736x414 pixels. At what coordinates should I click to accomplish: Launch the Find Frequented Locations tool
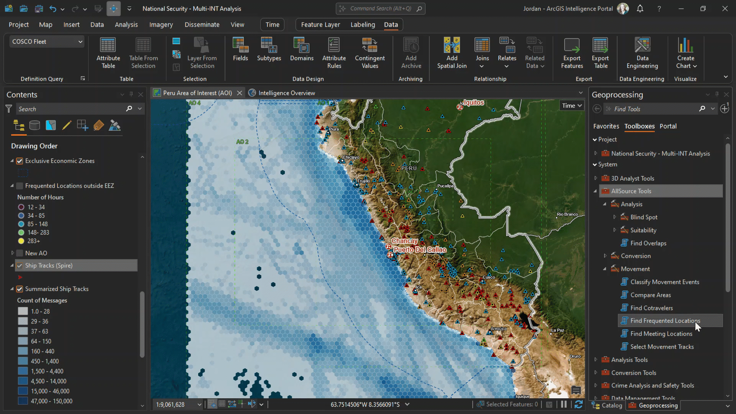click(665, 320)
